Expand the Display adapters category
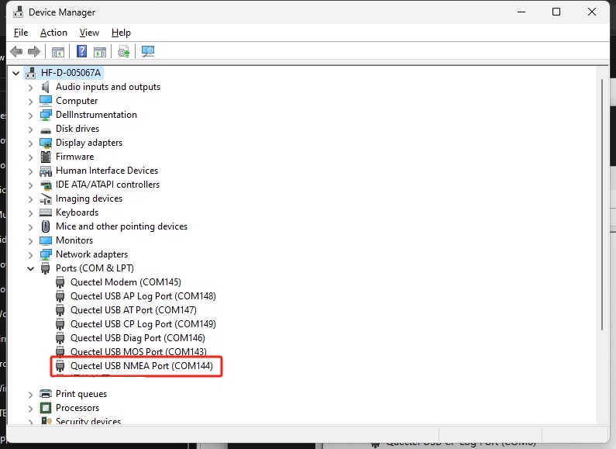616x449 pixels. (31, 143)
